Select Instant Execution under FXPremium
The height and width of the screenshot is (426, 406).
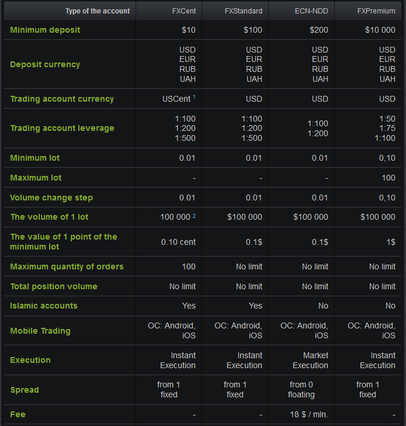click(377, 360)
